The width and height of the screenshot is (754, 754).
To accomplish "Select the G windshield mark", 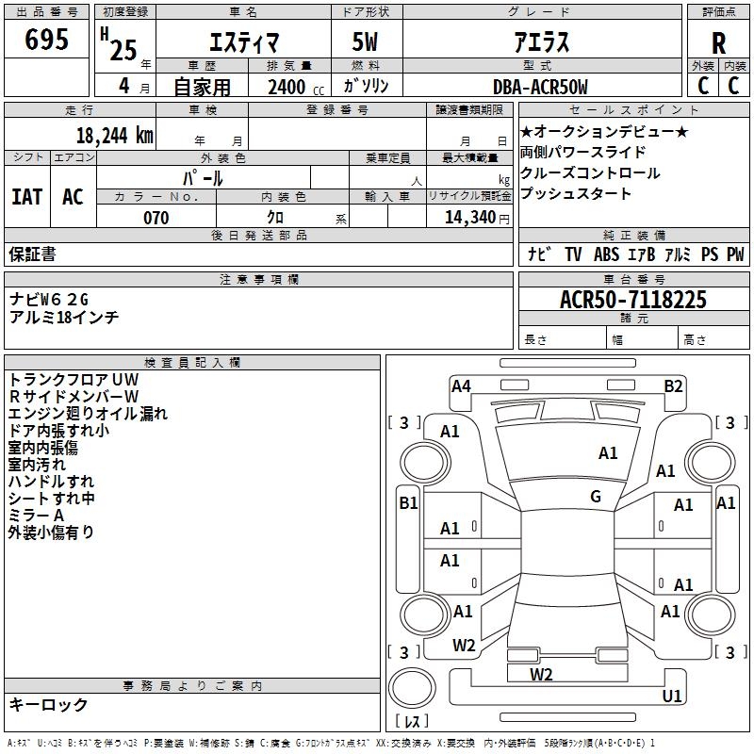I will tap(596, 497).
